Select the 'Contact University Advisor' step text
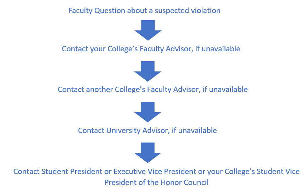The image size is (306, 191). [123, 131]
